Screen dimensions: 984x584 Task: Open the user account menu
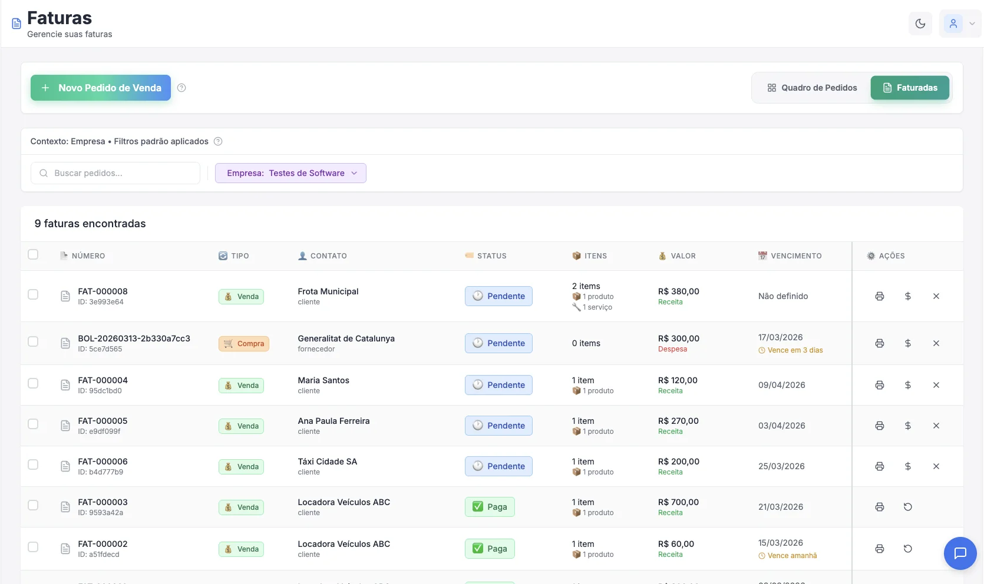coord(960,24)
